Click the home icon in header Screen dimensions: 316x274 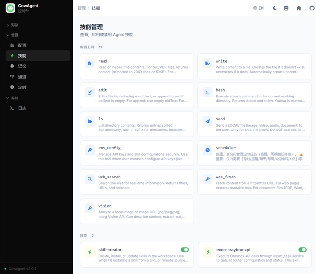point(298,8)
